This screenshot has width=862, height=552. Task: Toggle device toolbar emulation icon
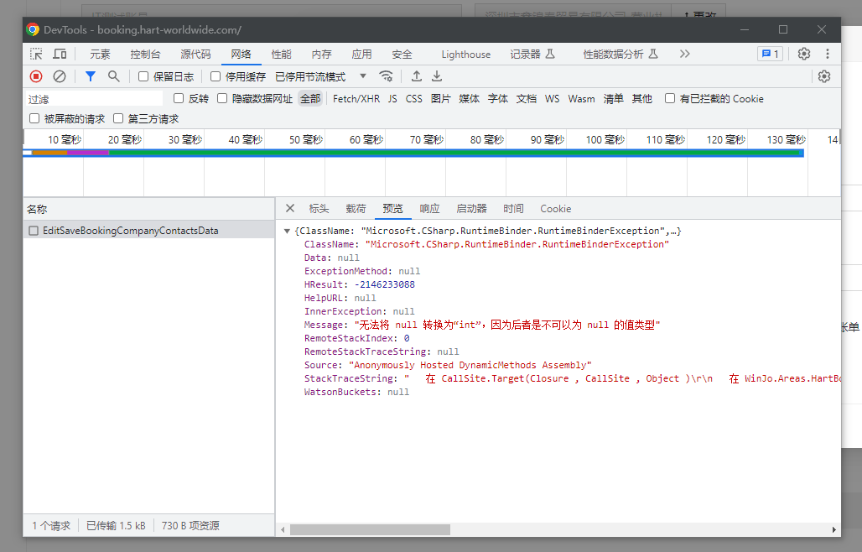point(60,54)
